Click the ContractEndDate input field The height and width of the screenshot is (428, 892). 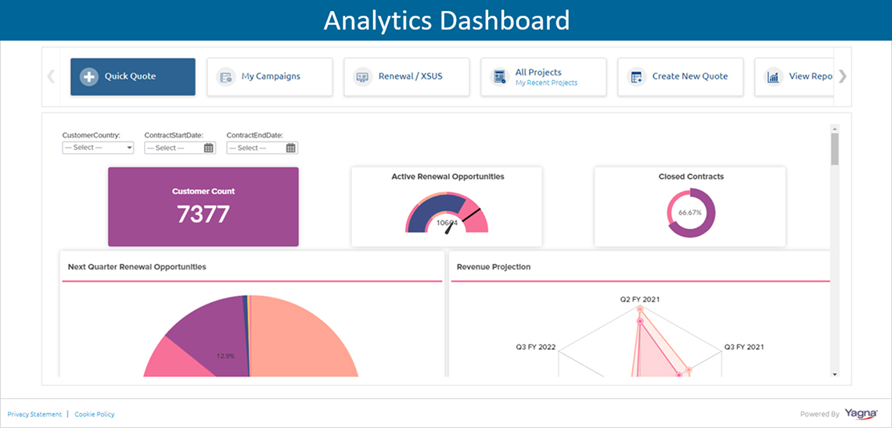(x=262, y=148)
